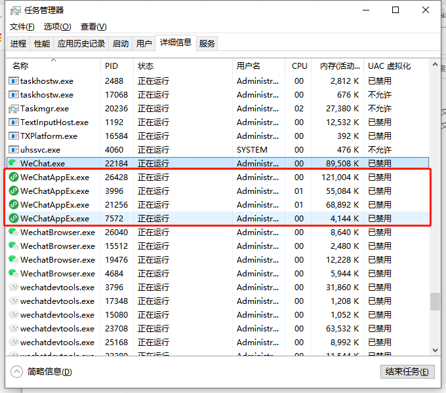The height and width of the screenshot is (393, 446).
Task: Sort by the CPU column header
Action: 298,66
